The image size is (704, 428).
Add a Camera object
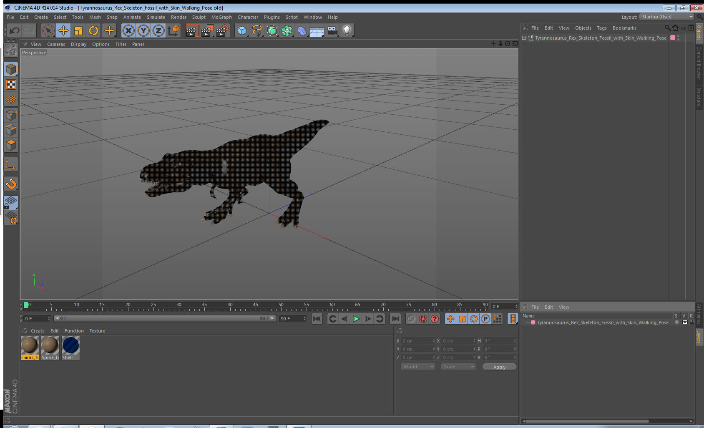coord(332,30)
